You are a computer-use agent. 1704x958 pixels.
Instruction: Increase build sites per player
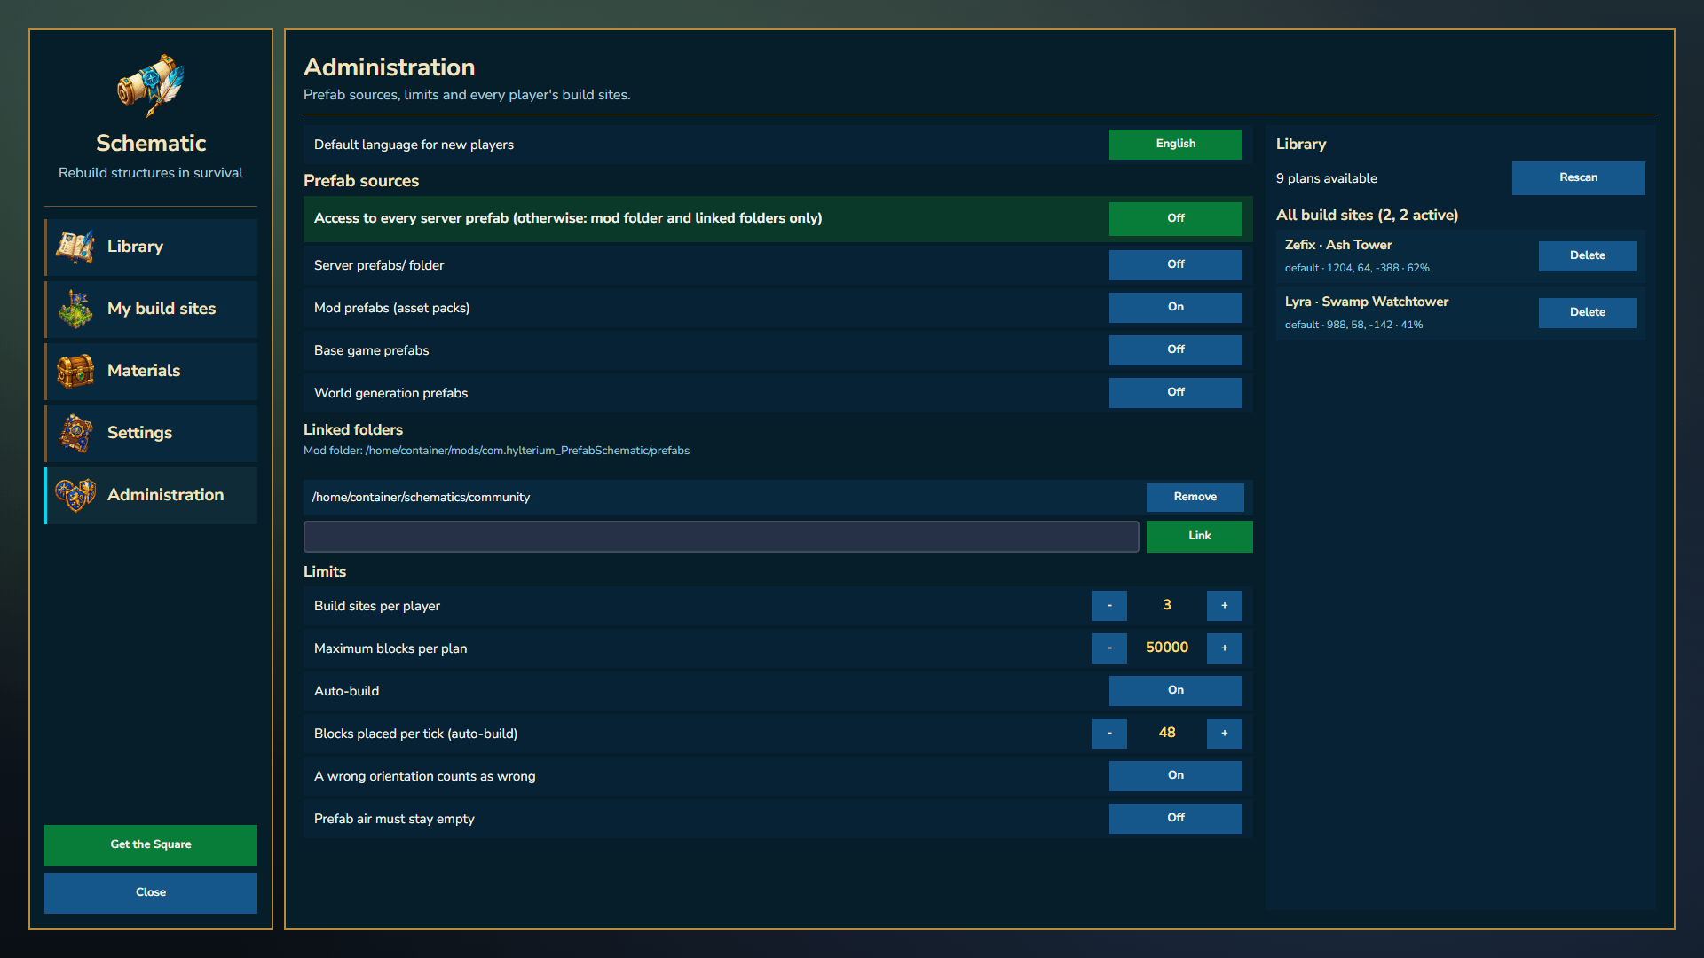point(1224,605)
